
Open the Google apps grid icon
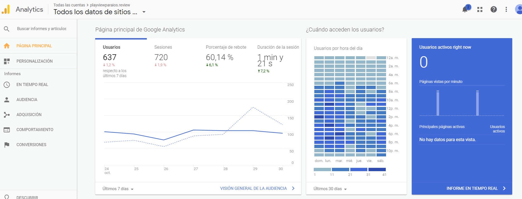tap(480, 9)
